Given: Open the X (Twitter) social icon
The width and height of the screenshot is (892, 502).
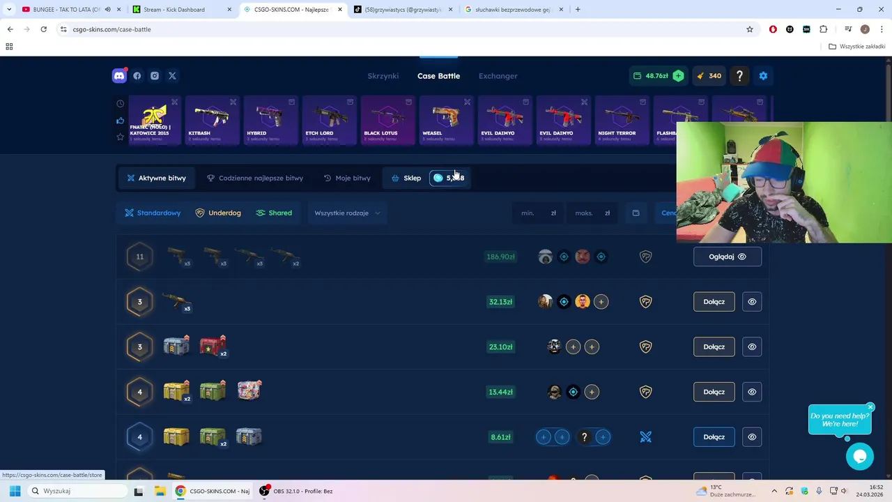Looking at the screenshot, I should [x=172, y=76].
